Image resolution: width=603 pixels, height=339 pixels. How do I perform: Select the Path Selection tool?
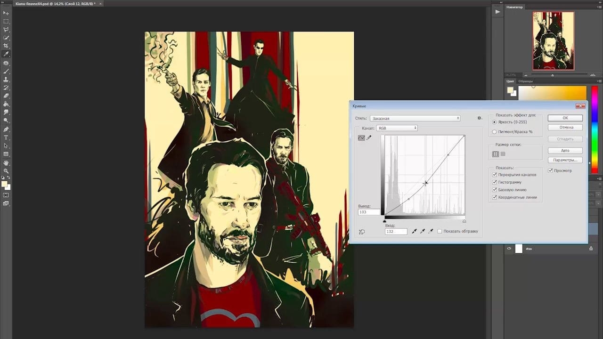(x=6, y=146)
